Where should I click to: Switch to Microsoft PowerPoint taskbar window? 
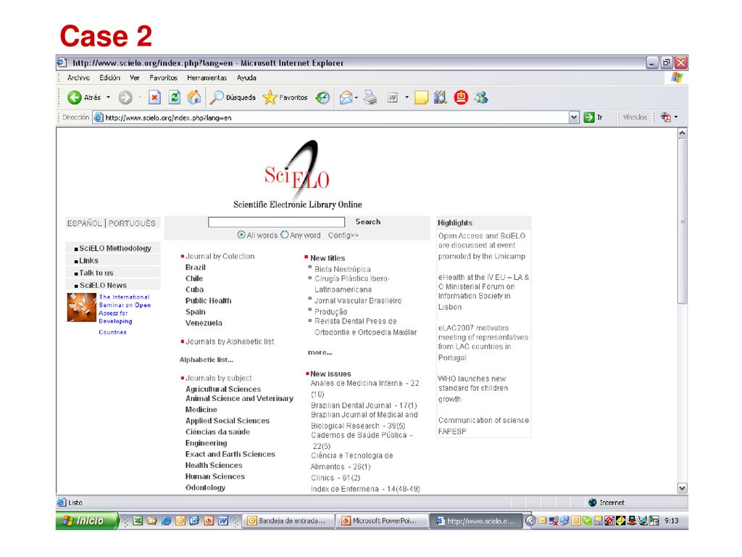click(x=382, y=521)
